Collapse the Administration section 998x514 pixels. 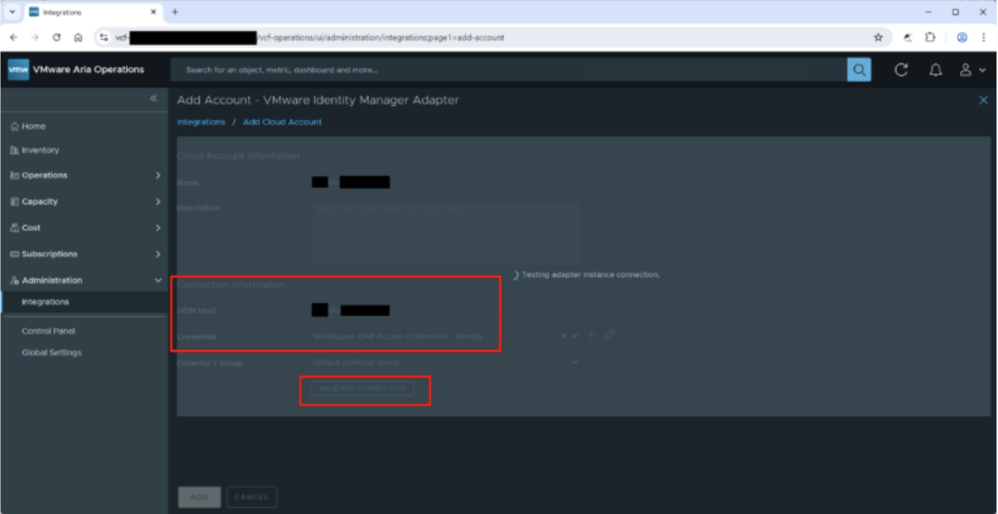(158, 281)
